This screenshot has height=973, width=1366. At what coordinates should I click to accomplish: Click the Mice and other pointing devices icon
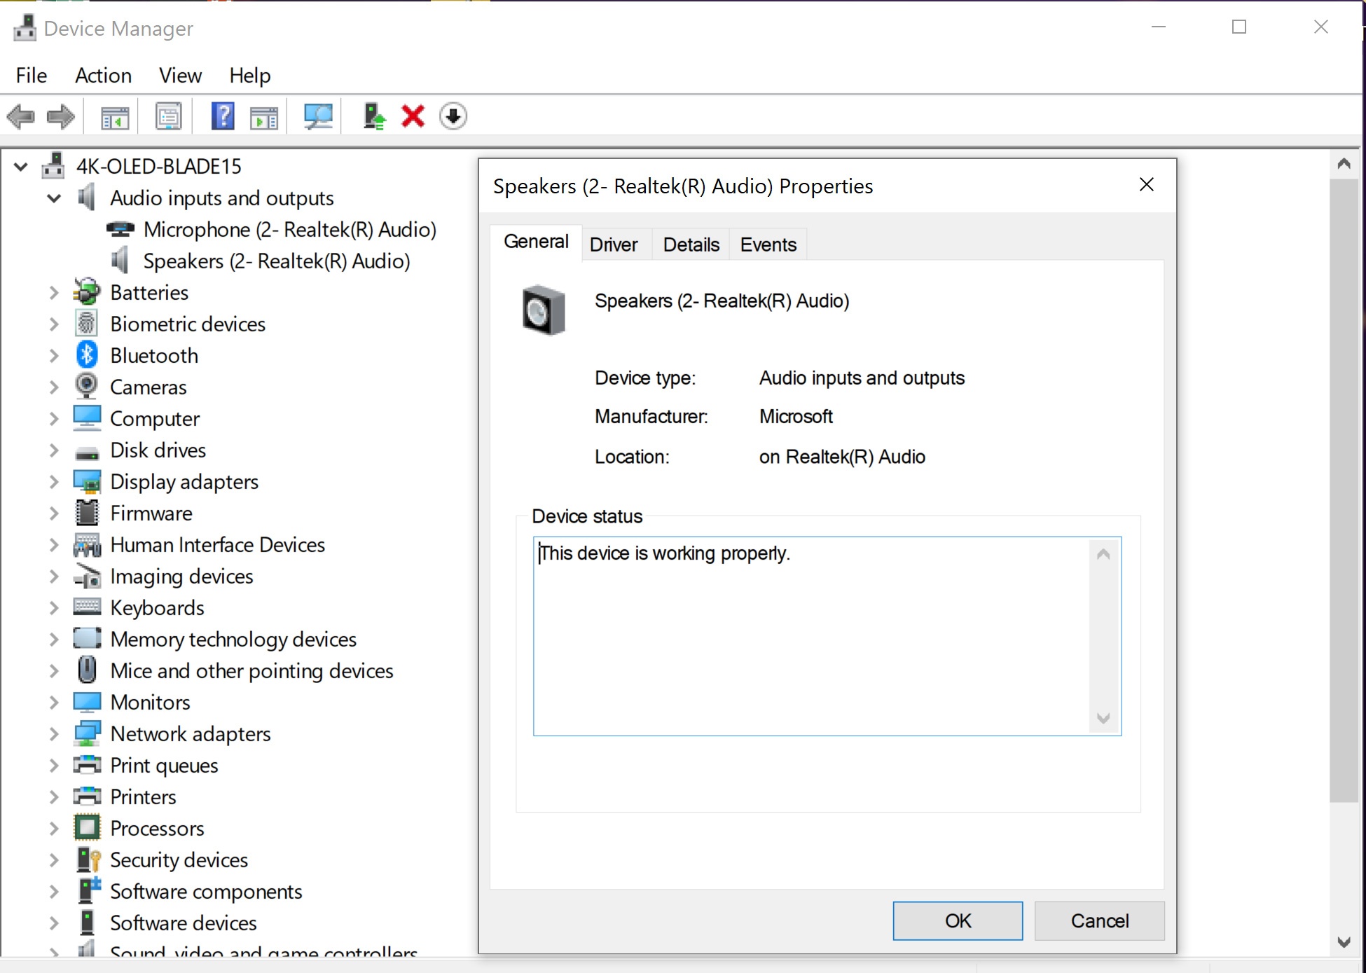click(87, 670)
